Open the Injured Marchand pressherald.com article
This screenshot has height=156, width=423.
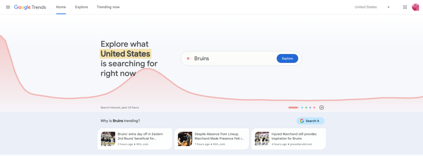click(289, 139)
